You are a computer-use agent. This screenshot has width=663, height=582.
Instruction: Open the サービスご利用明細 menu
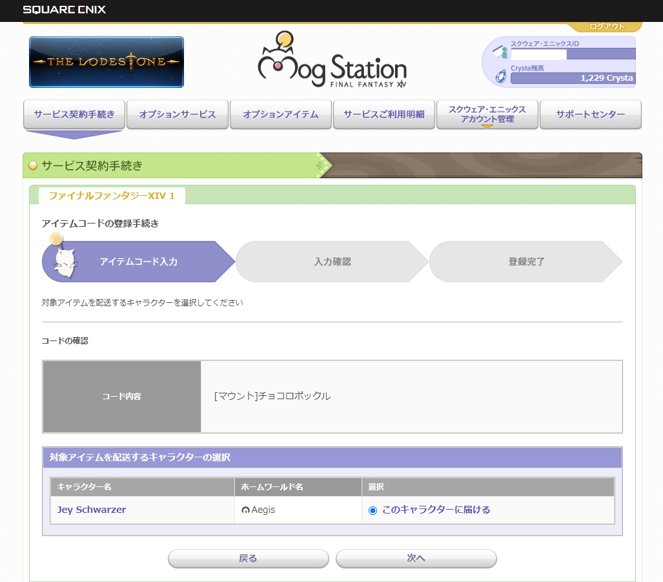coord(384,114)
